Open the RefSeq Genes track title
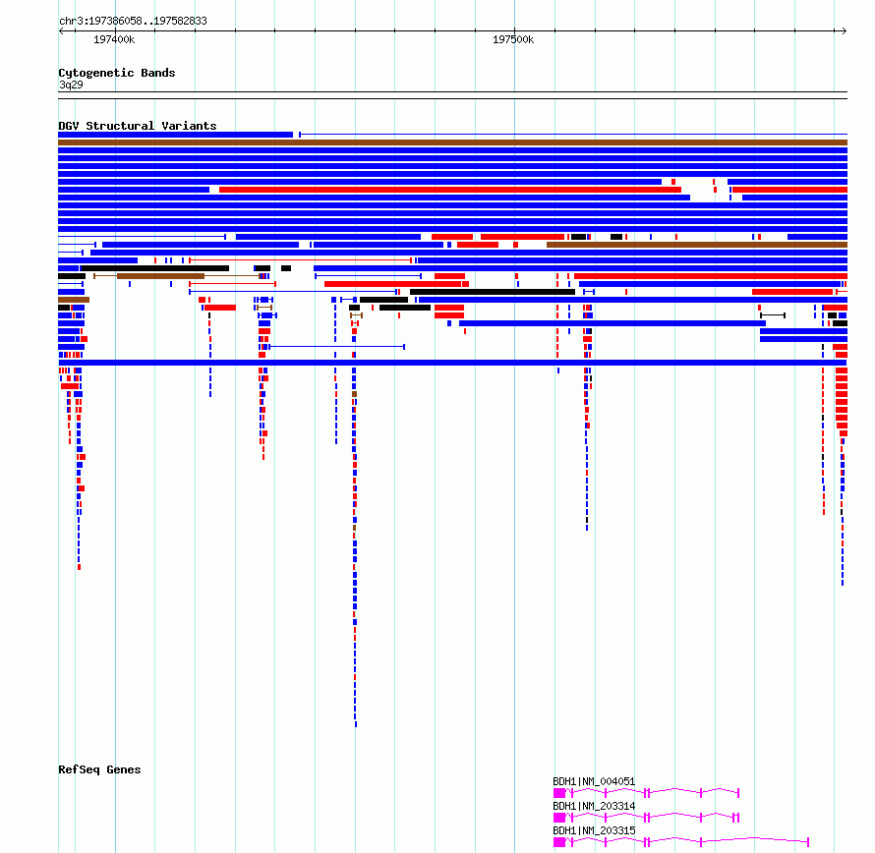This screenshot has width=875, height=853. (x=99, y=769)
